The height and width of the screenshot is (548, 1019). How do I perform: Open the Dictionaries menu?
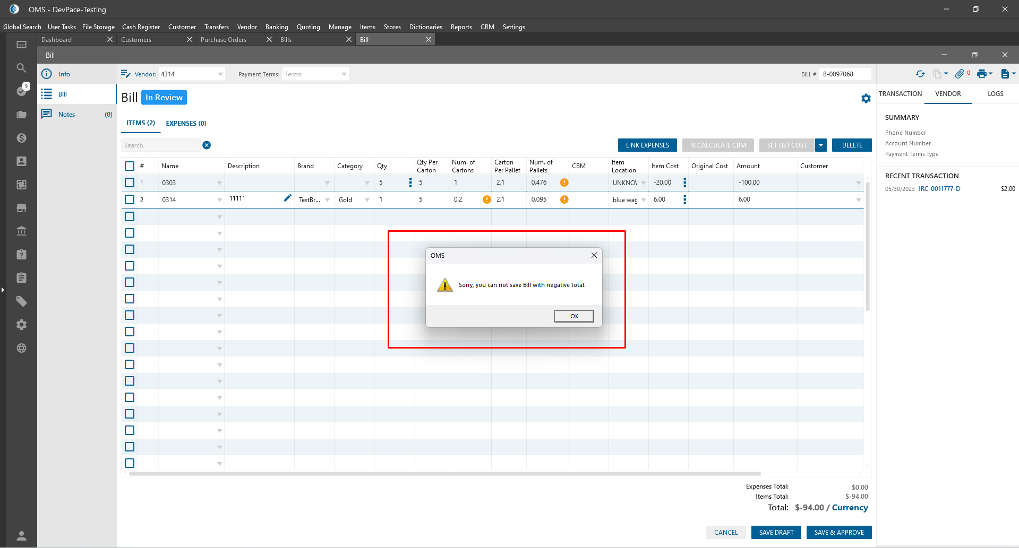tap(425, 27)
